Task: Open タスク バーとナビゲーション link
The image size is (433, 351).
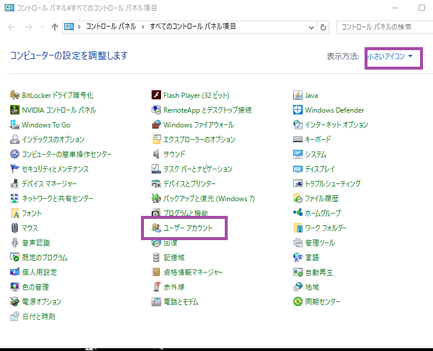Action: [198, 169]
